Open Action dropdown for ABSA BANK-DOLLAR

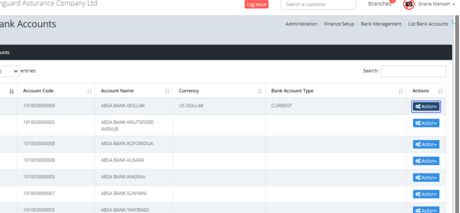point(426,107)
